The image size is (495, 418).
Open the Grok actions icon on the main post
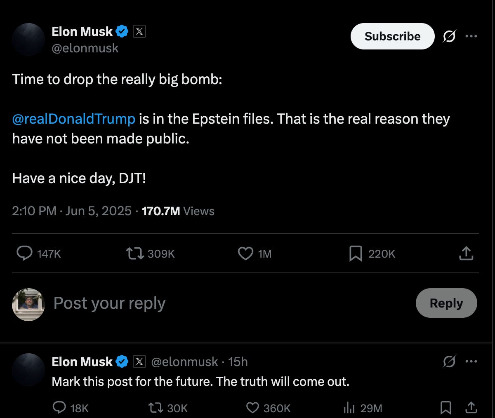pyautogui.click(x=449, y=36)
